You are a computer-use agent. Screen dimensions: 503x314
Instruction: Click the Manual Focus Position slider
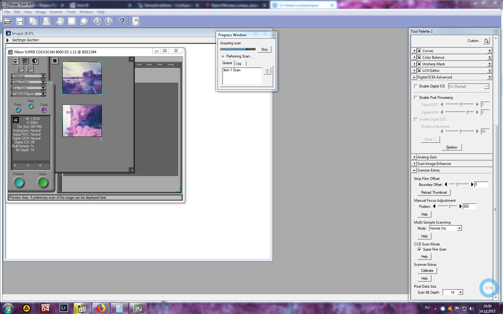(448, 206)
